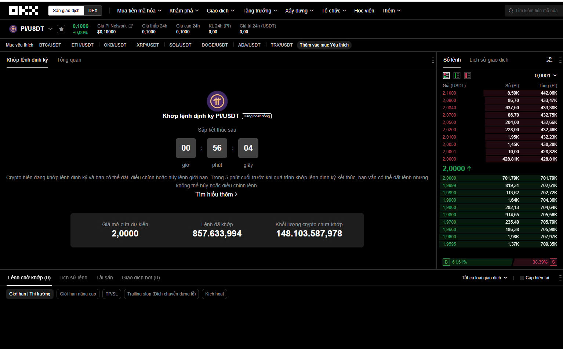Screen dimensions: 563x349
Task: Open order book display settings sliders icon
Action: (x=549, y=59)
